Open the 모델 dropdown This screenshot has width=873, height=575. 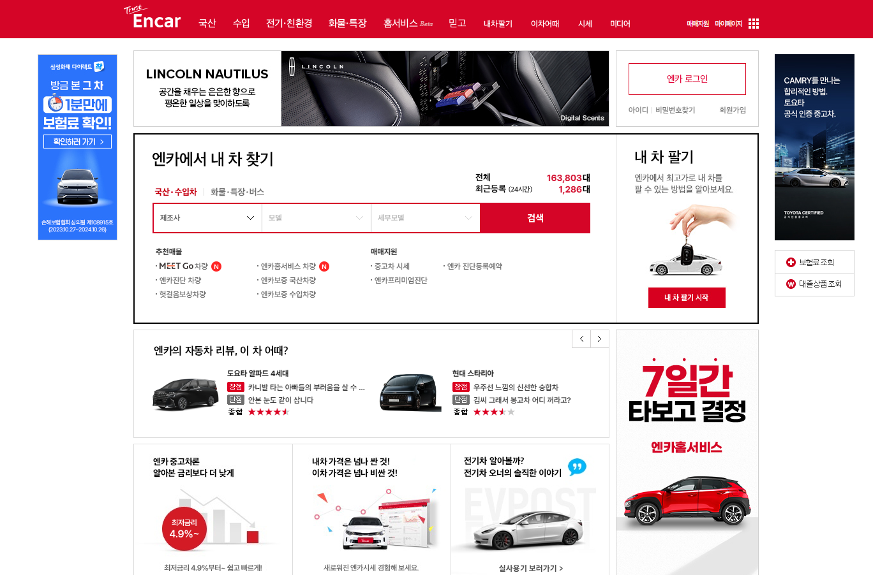[x=317, y=217]
